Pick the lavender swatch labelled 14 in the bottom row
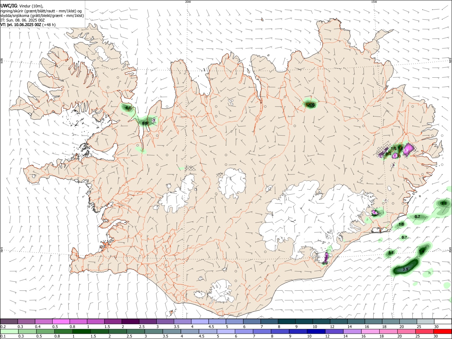 point(352,332)
